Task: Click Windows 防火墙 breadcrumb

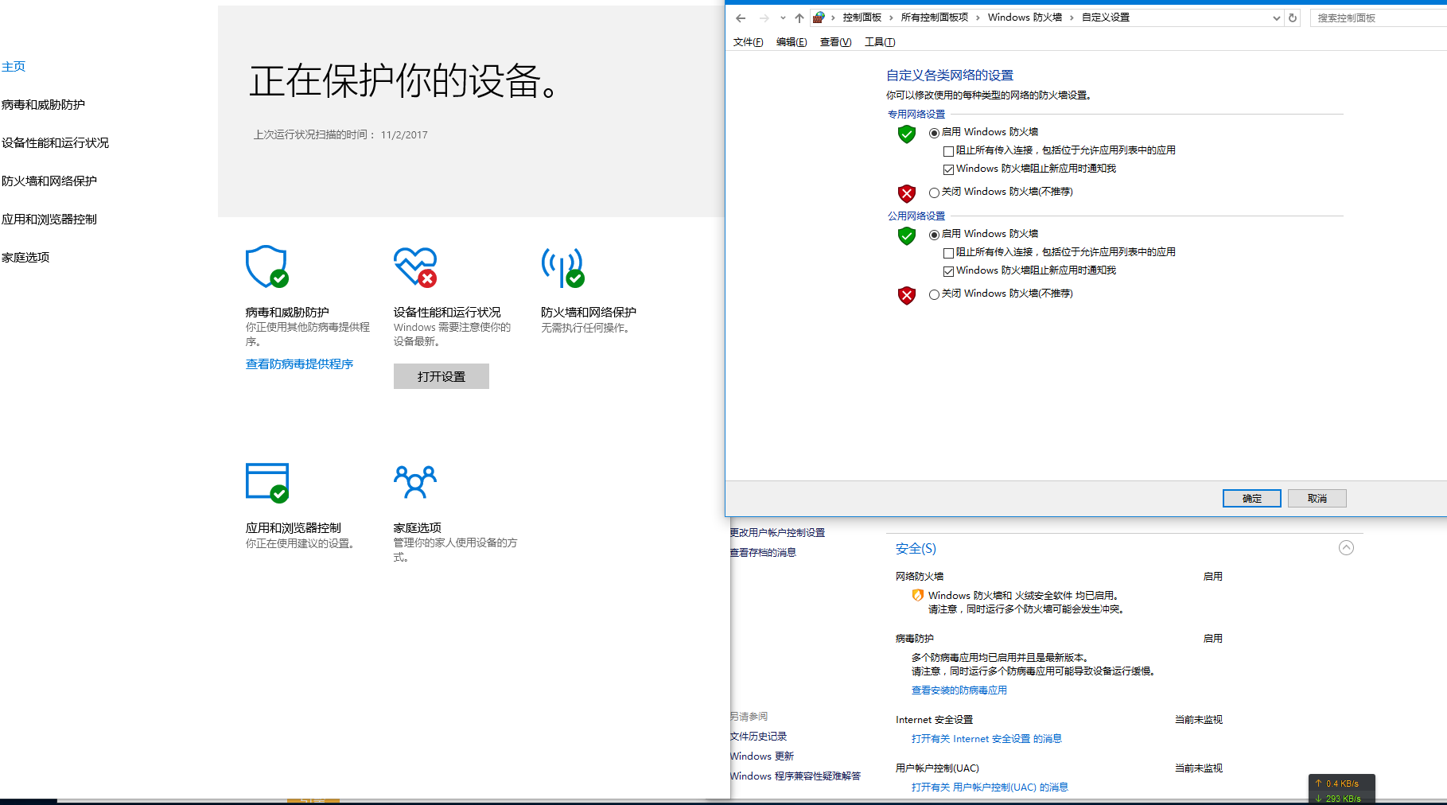Action: pos(1025,17)
